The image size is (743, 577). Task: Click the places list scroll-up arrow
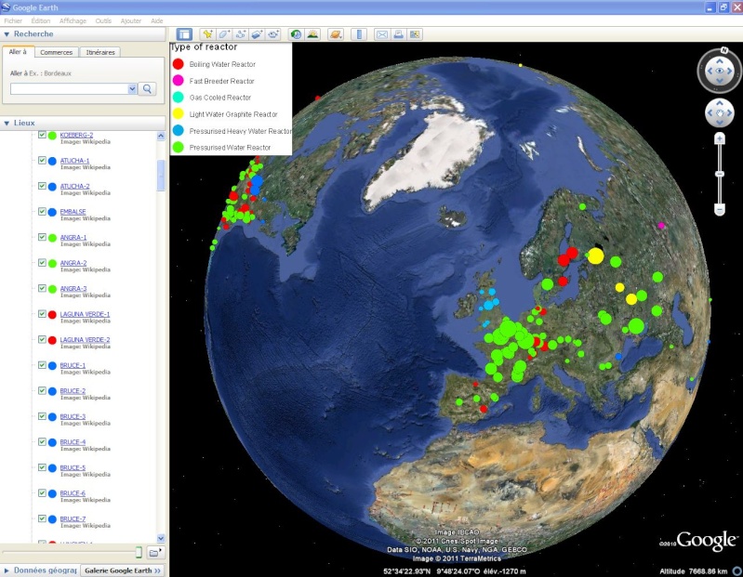(161, 136)
